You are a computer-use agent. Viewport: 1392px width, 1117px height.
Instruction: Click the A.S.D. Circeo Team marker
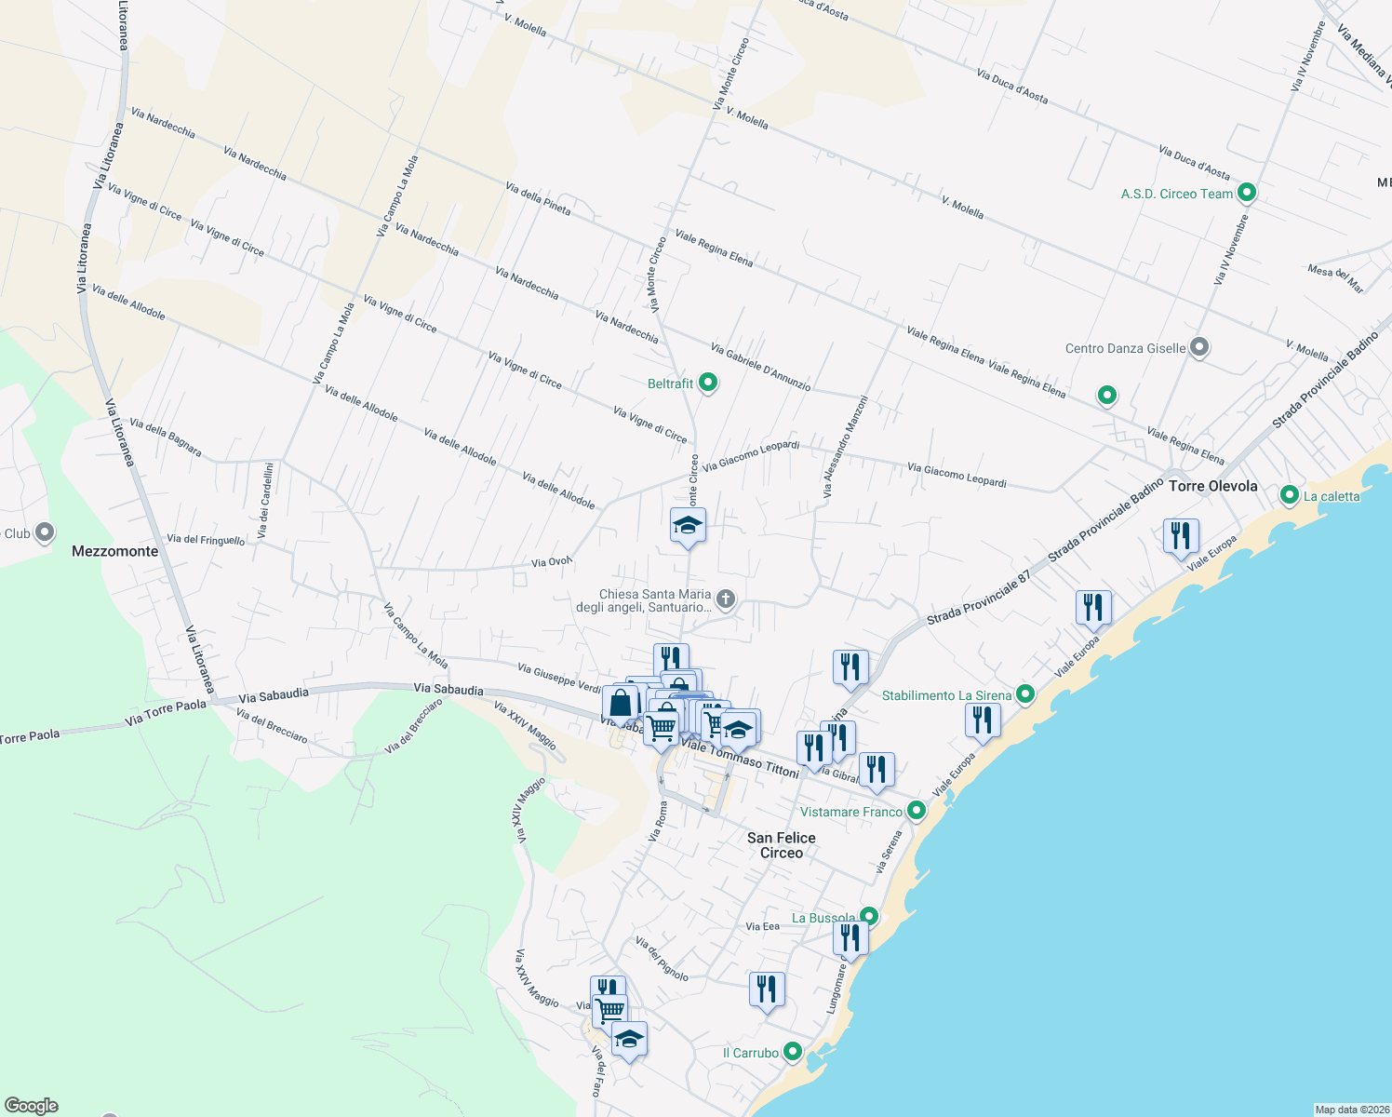[x=1245, y=193]
